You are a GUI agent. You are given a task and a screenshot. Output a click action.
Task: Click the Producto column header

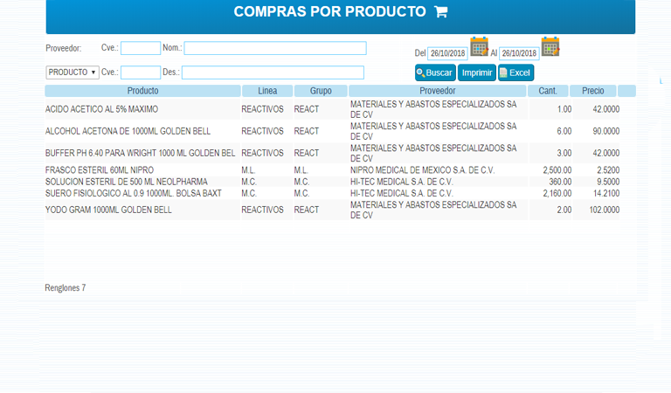(142, 91)
